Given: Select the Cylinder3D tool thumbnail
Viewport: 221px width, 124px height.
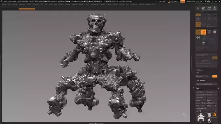Looking at the screenshot, I should click(x=210, y=115).
